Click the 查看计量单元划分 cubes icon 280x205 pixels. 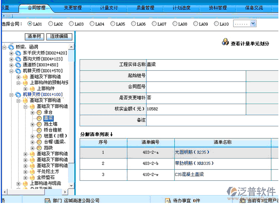[225, 42]
